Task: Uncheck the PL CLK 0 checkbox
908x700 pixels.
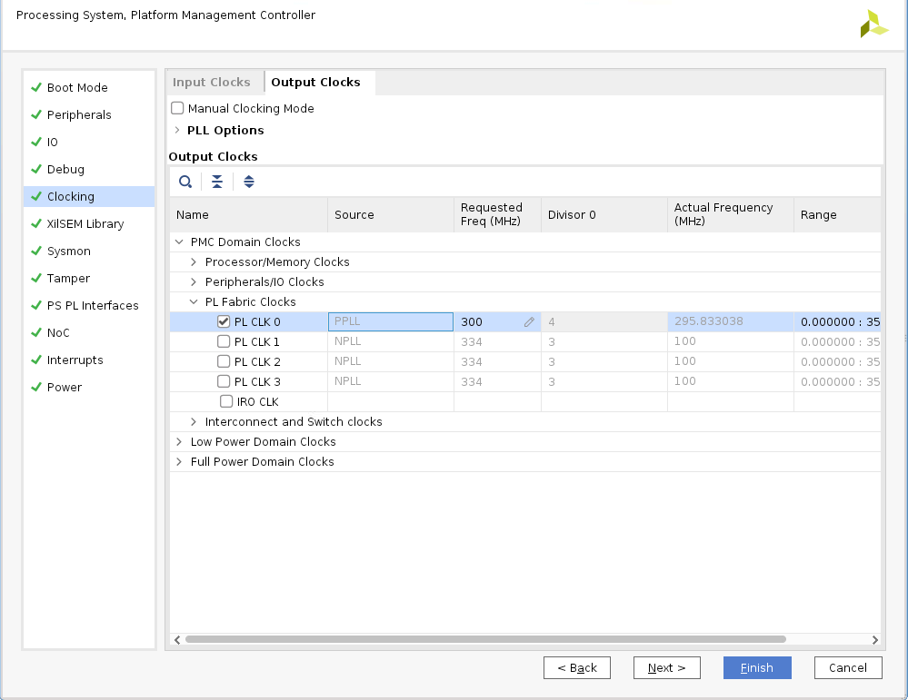Action: pos(224,321)
